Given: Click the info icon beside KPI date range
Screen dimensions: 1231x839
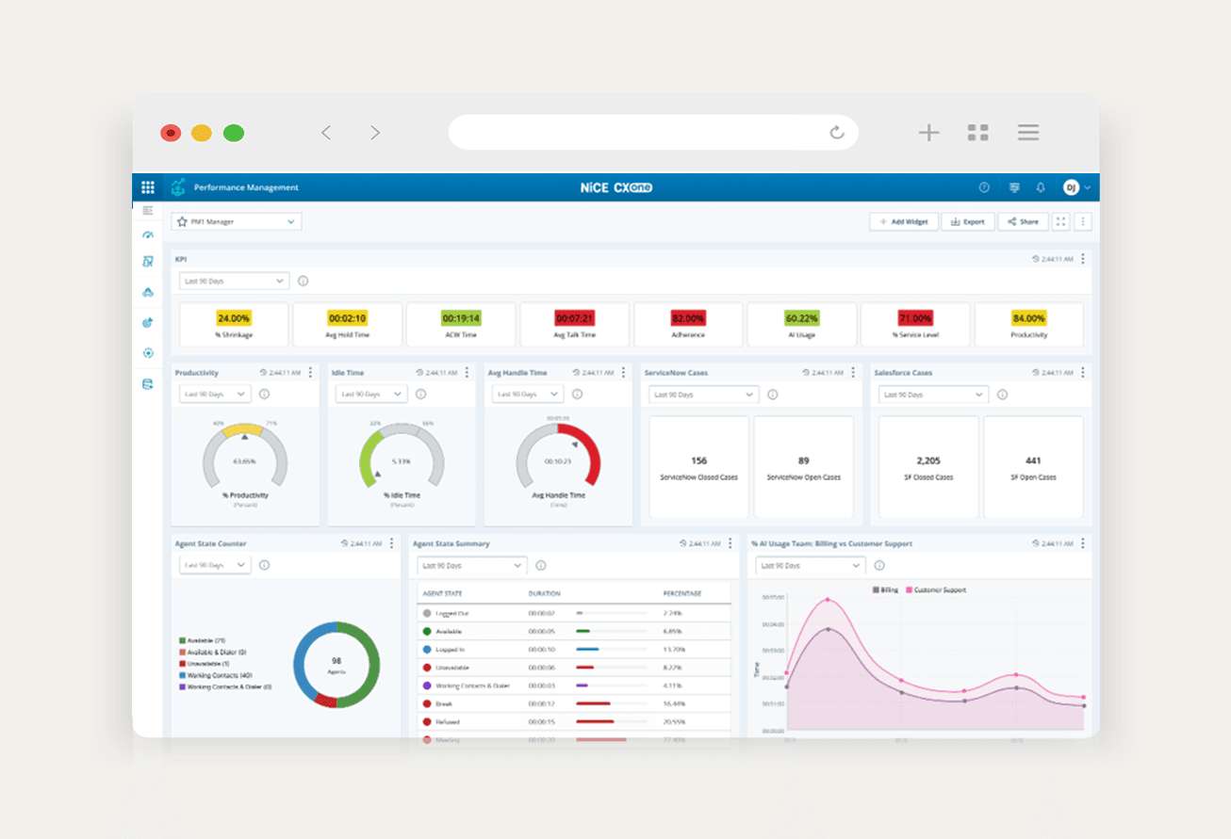Looking at the screenshot, I should 303,281.
